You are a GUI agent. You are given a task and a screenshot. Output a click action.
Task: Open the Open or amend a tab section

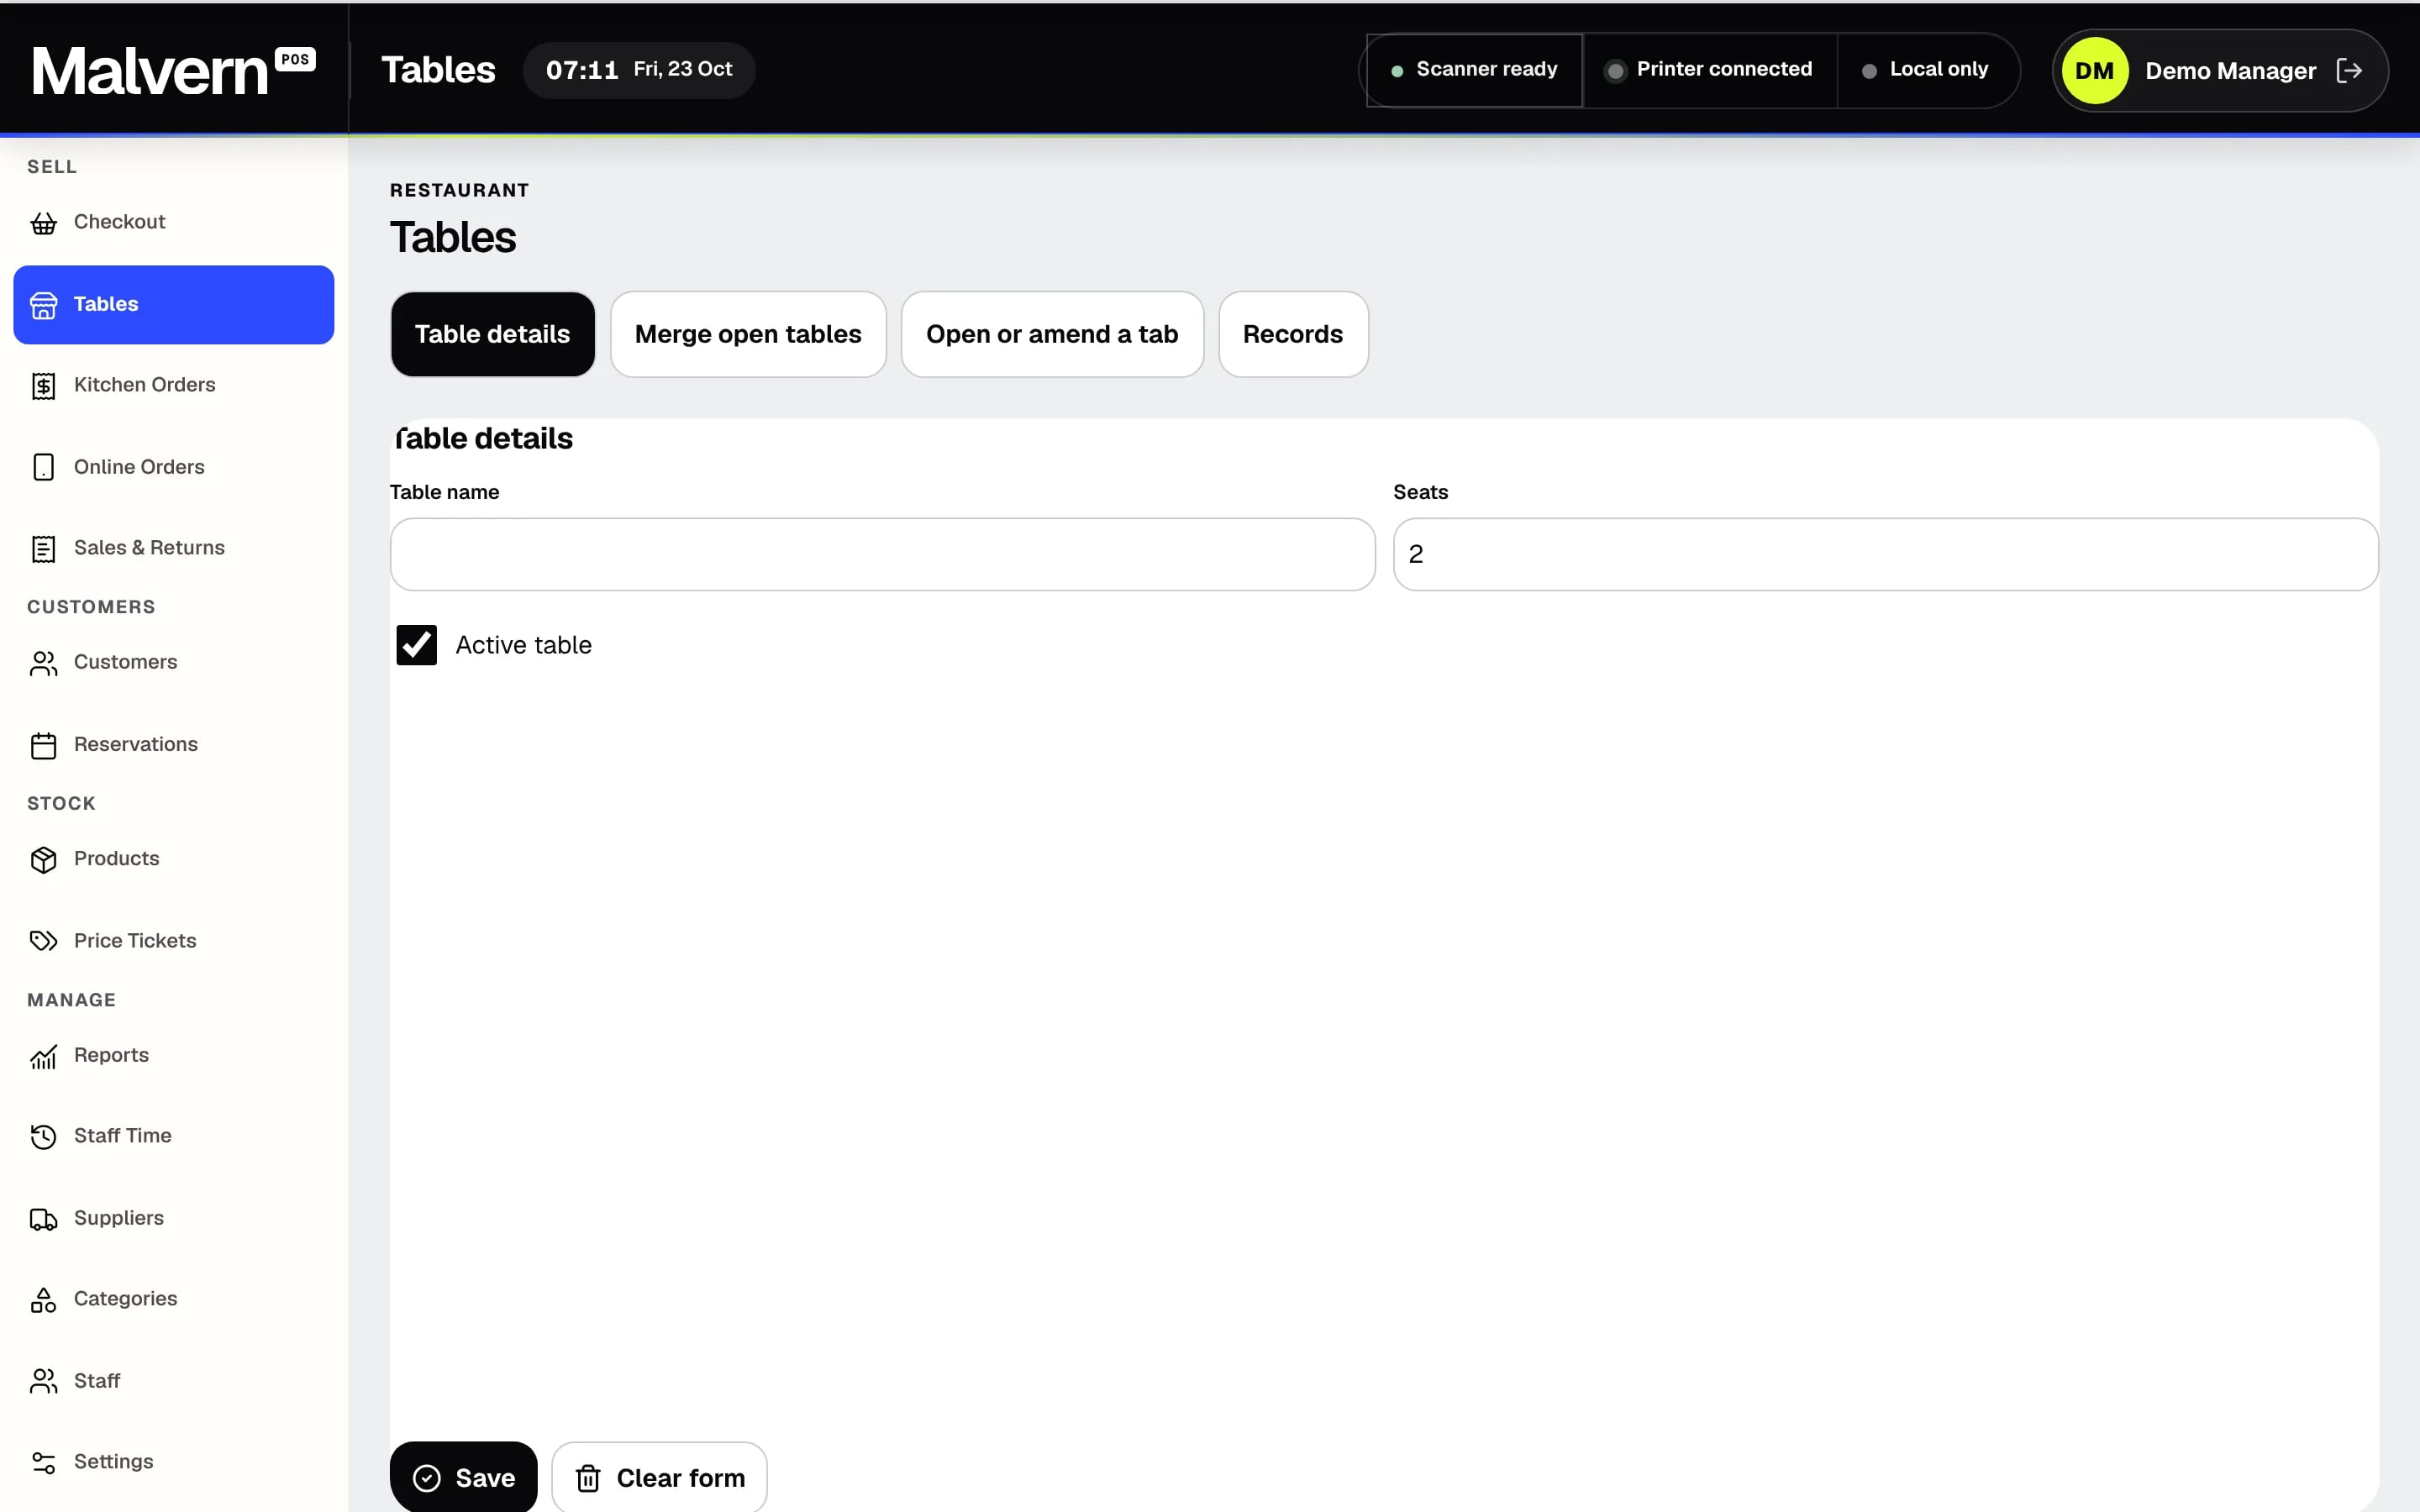pyautogui.click(x=1052, y=334)
